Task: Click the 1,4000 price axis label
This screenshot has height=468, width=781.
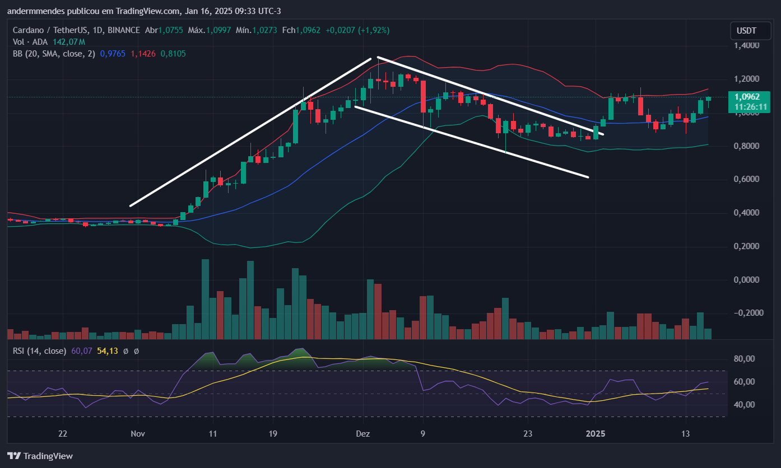Action: [747, 45]
